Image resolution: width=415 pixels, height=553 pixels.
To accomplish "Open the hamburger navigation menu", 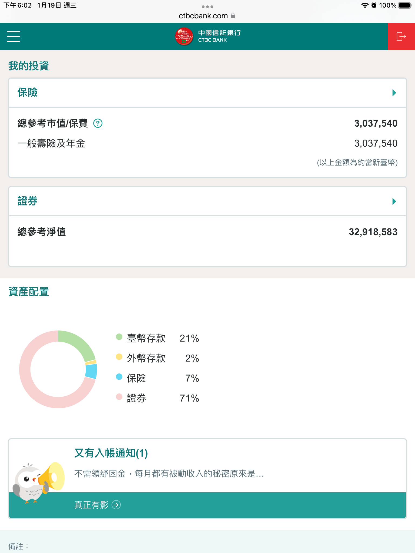I will coord(14,36).
